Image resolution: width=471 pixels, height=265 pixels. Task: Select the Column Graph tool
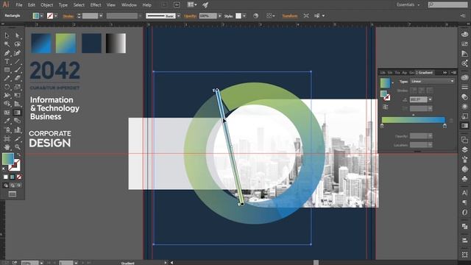coord(17,130)
